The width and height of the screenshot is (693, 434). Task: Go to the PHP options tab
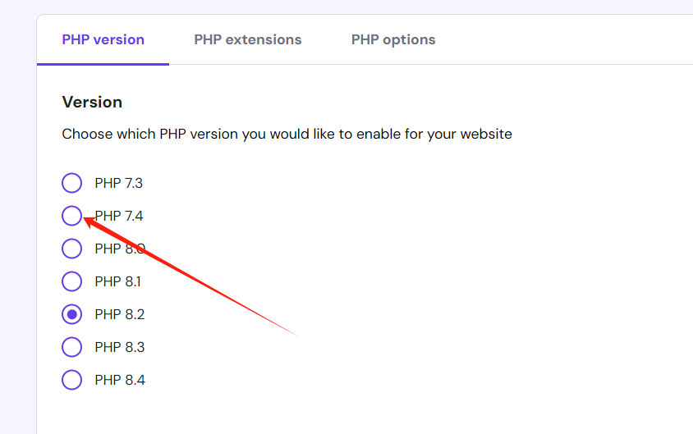[392, 39]
